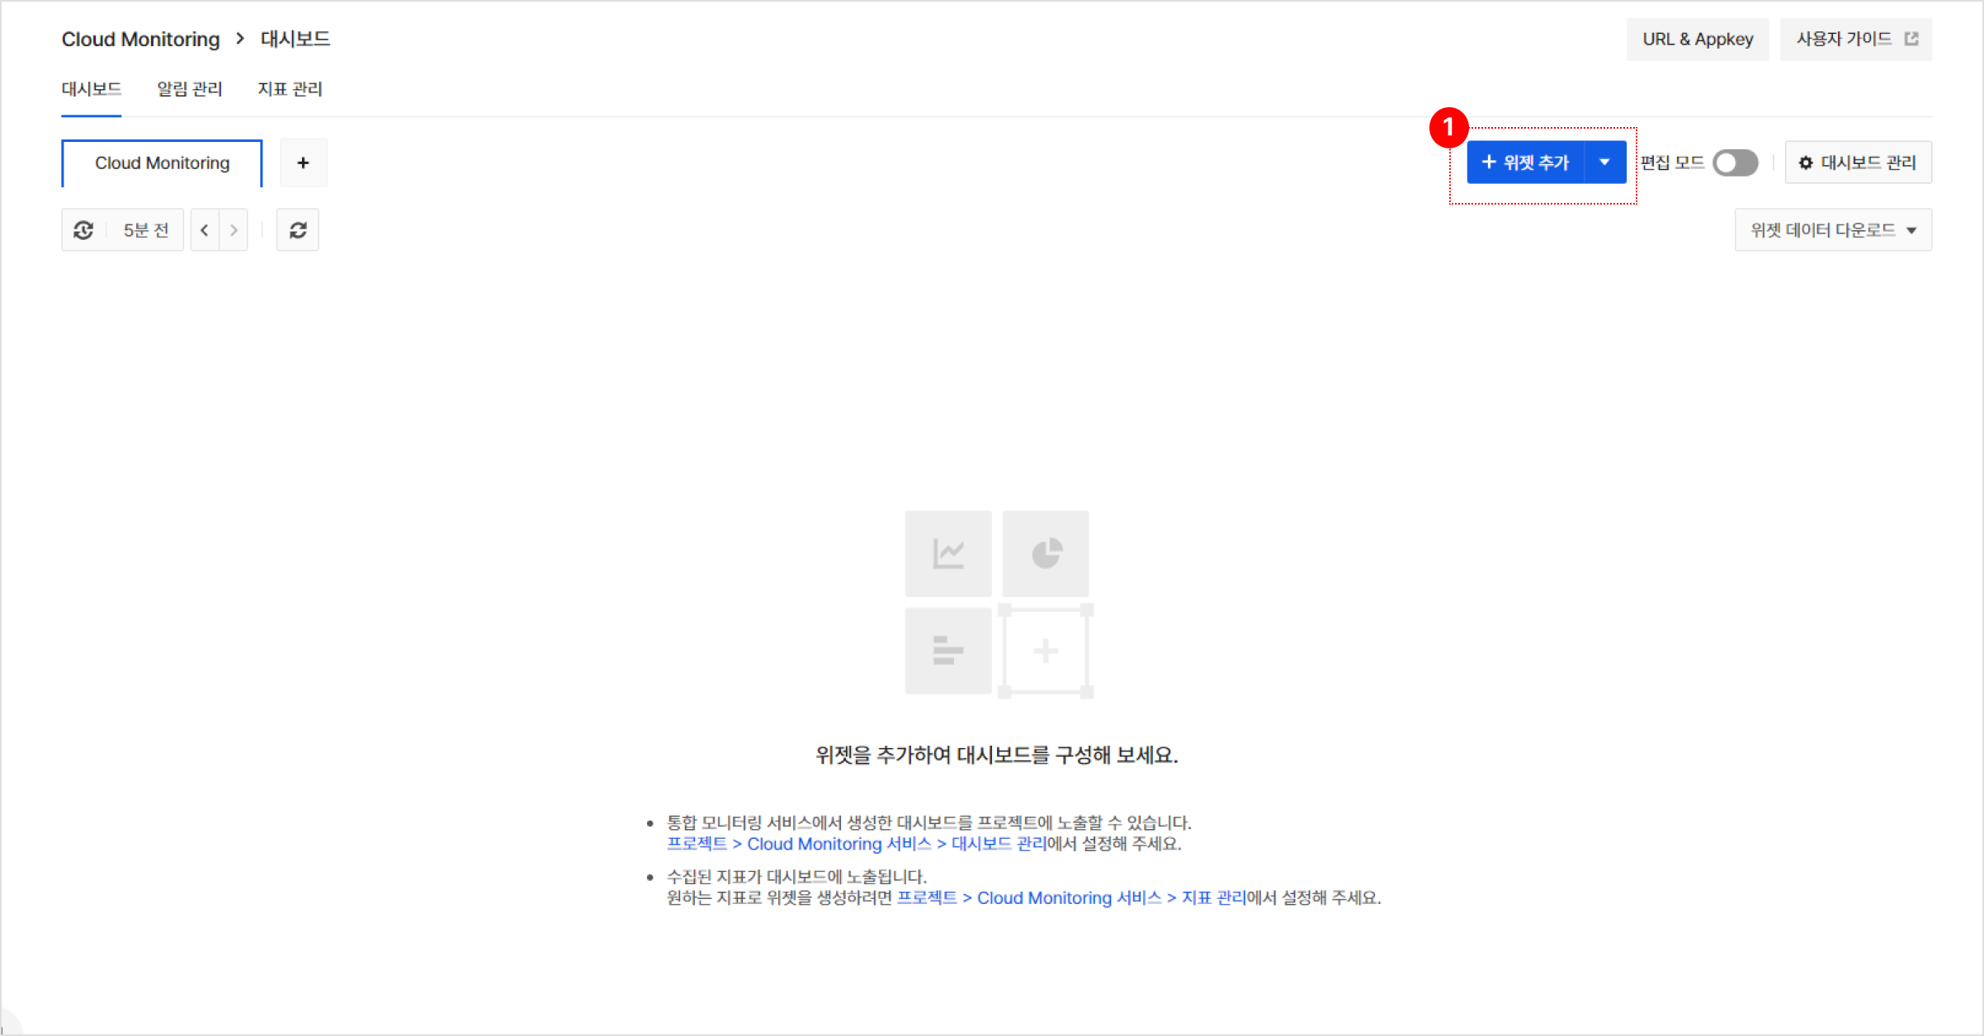1984x1036 pixels.
Task: Click the pie chart placeholder icon
Action: click(x=1046, y=553)
